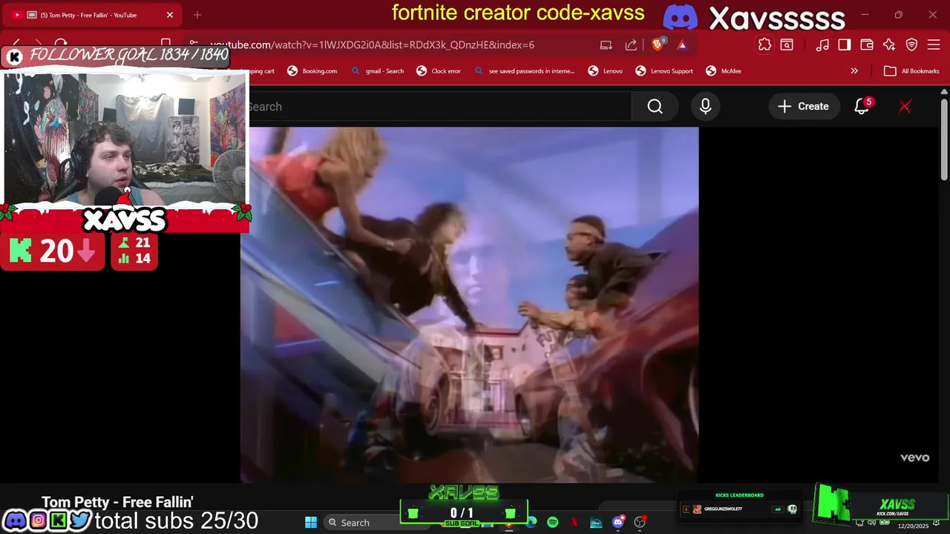
Task: Open Netflix from the taskbar
Action: click(574, 522)
